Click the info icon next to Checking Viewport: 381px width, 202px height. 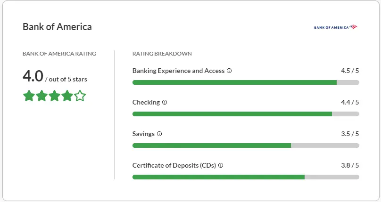pos(165,102)
